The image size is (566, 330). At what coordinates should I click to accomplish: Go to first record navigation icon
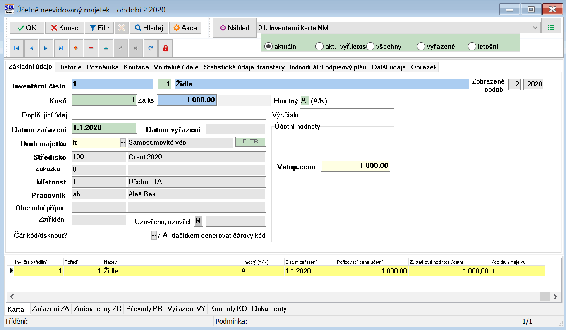point(16,48)
